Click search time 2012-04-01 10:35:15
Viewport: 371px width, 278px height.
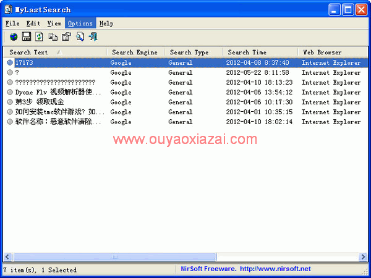pos(259,112)
